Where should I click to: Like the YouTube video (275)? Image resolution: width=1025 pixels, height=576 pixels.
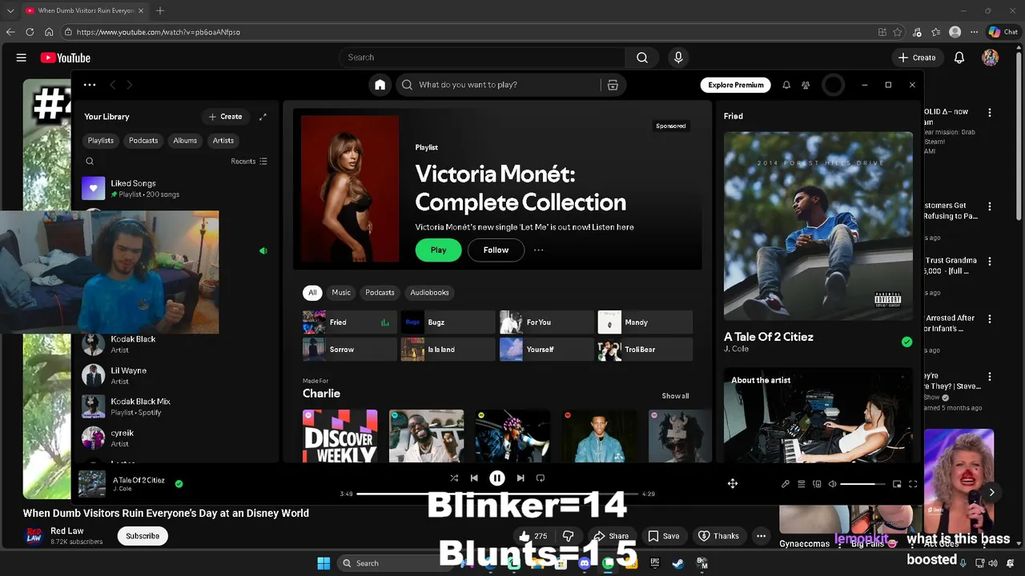tap(533, 536)
